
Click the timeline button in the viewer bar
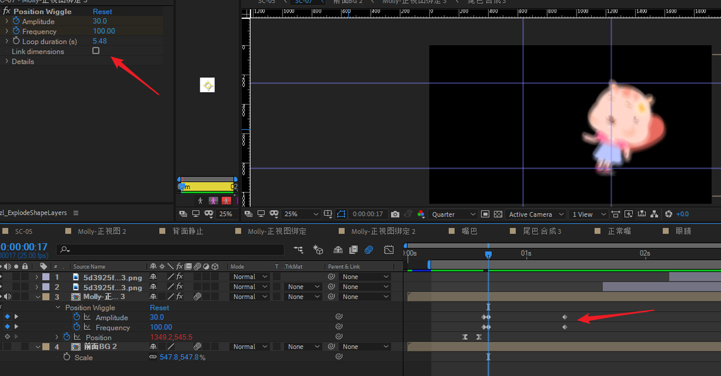[641, 214]
